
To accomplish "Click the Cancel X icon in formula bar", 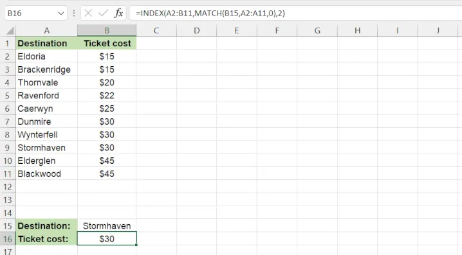I will [x=88, y=13].
